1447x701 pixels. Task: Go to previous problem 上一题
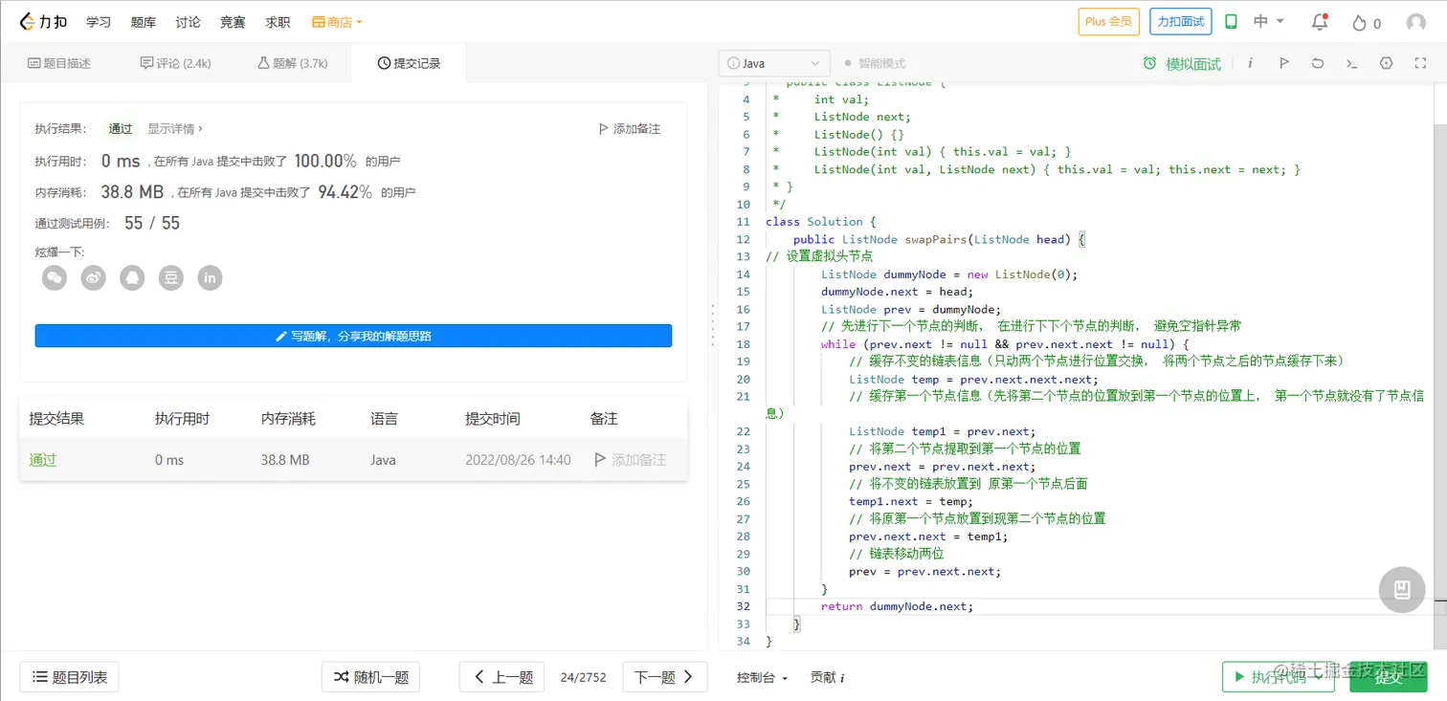502,677
